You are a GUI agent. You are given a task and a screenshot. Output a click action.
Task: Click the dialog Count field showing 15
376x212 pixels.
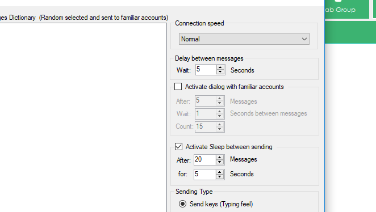tap(206, 126)
